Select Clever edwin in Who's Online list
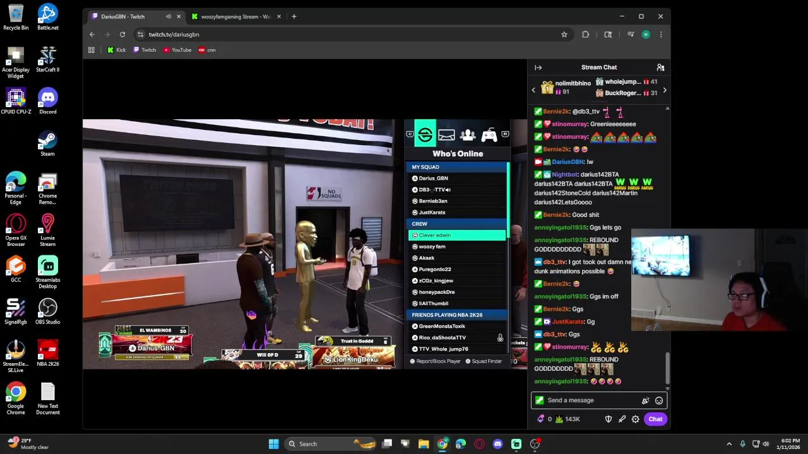The height and width of the screenshot is (454, 808). tap(457, 235)
